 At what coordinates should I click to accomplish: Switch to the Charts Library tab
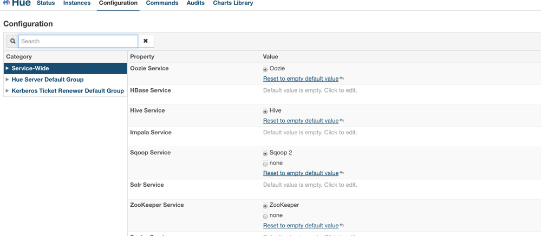[x=233, y=3]
